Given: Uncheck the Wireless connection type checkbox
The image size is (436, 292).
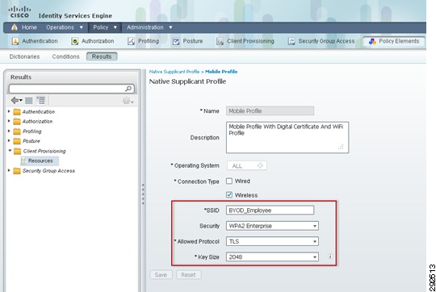Looking at the screenshot, I should [x=229, y=194].
